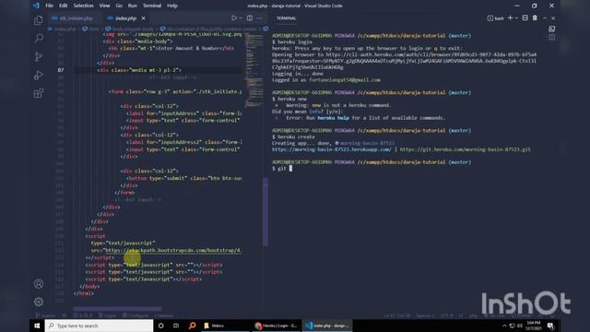Open editor More Actions ellipsis

(259, 18)
